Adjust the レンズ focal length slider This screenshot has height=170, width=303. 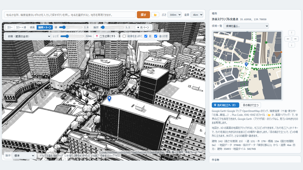click(72, 36)
